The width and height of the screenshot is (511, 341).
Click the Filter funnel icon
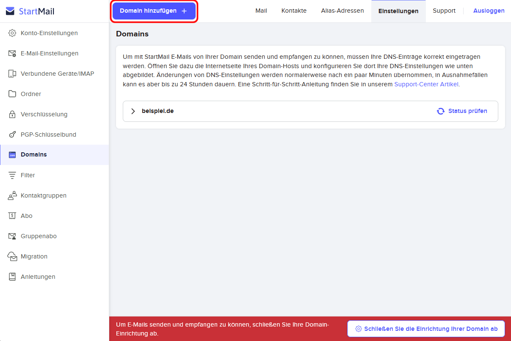click(x=11, y=175)
